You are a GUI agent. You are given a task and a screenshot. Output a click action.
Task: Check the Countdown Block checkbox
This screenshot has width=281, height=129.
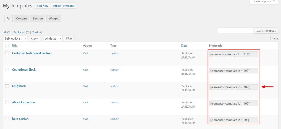coord(7,70)
